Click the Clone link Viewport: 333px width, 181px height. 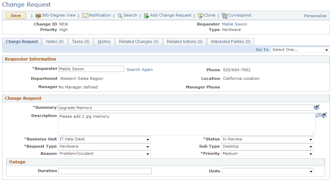tap(210, 15)
